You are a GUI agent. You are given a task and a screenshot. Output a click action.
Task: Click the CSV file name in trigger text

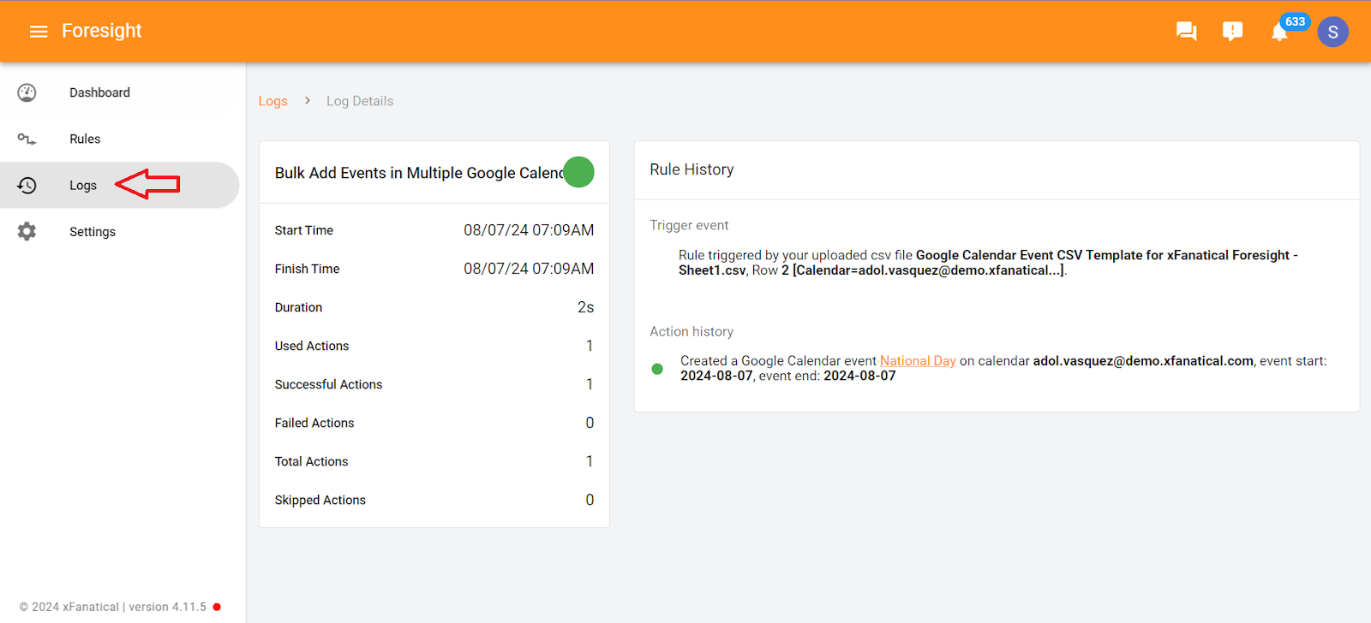[988, 263]
